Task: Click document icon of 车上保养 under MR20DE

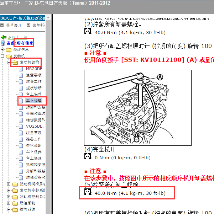Action: point(21,94)
